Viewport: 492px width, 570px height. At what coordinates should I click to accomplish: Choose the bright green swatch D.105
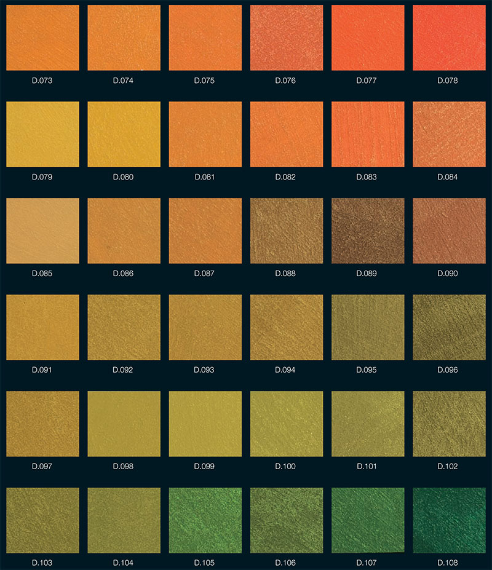click(205, 520)
